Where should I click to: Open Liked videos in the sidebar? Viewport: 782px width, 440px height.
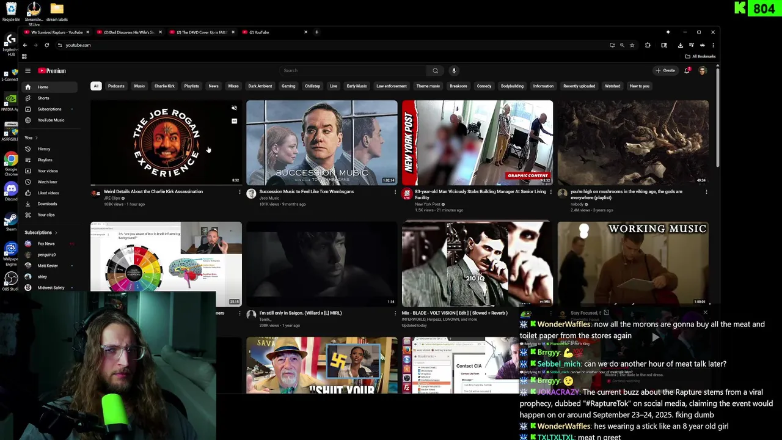pos(48,193)
